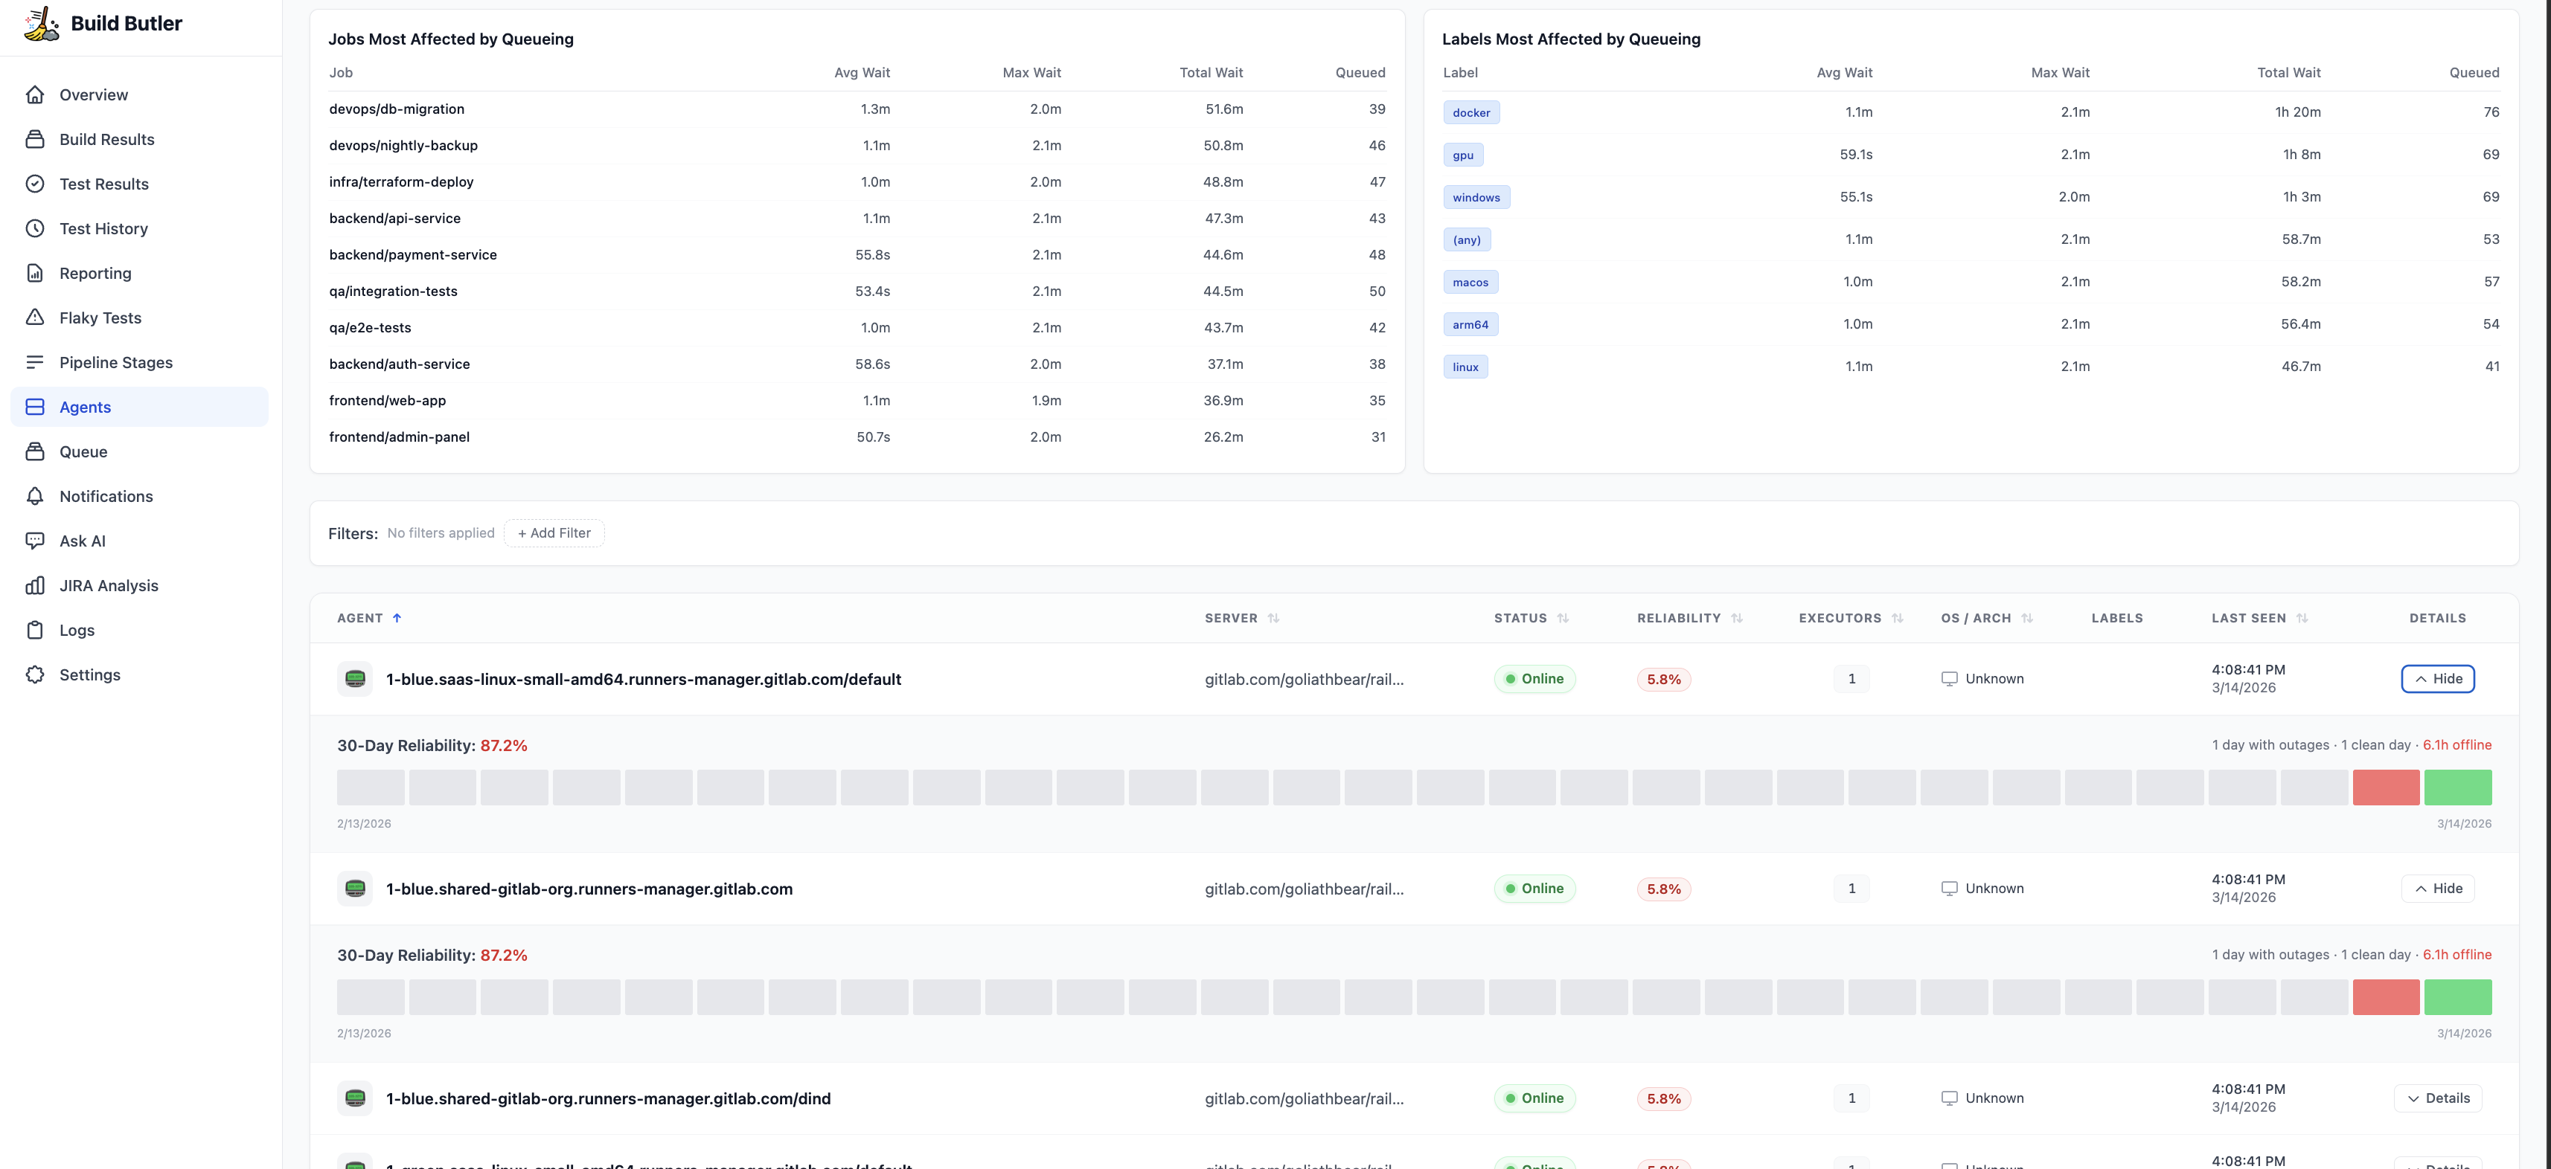2551x1169 pixels.
Task: Open the Queue menu item
Action: (83, 451)
